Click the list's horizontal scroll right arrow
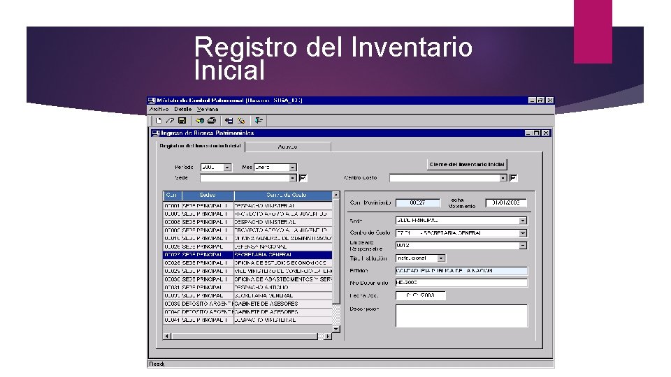671x377 pixels. (328, 337)
